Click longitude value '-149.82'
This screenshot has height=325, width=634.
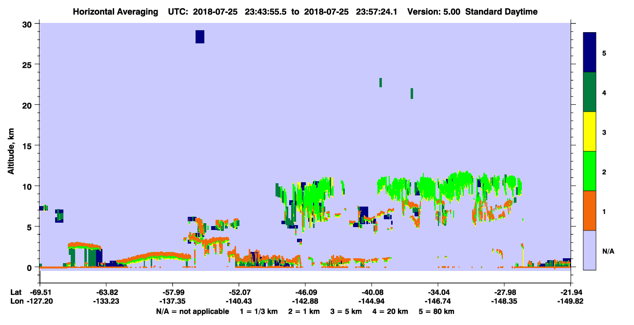tap(571, 301)
